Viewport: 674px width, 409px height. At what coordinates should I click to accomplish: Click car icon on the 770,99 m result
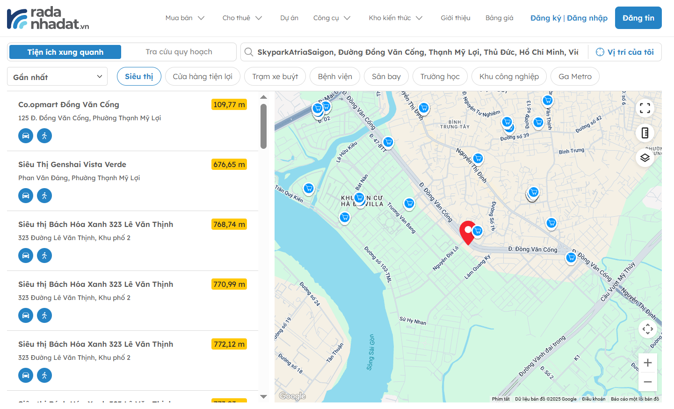[x=26, y=315]
